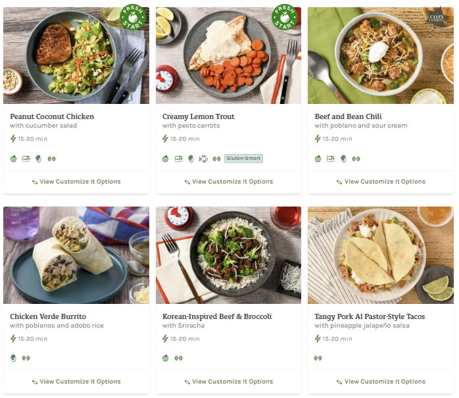Click the apple icon on Peanut Coconut Chicken

[x=13, y=159]
